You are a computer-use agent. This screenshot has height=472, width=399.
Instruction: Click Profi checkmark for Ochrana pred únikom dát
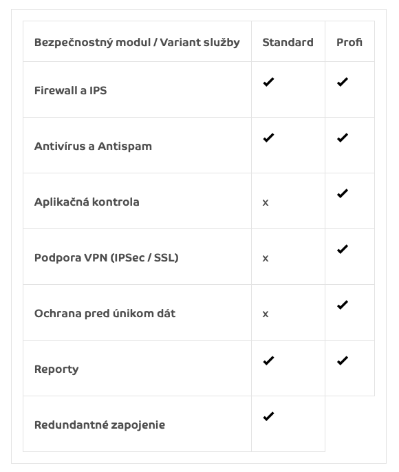(x=343, y=305)
